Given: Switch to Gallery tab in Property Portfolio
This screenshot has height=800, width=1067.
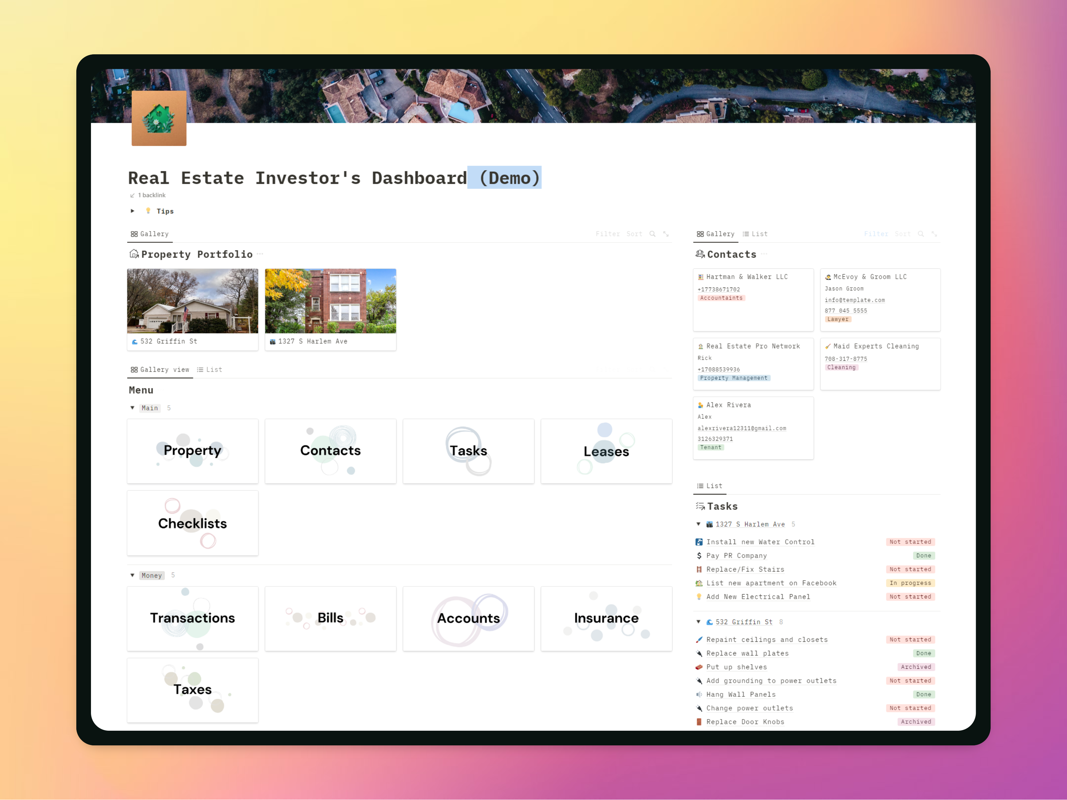Looking at the screenshot, I should pos(150,234).
